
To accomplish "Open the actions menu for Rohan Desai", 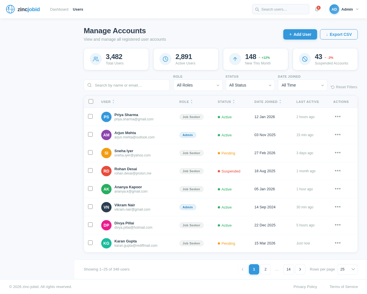I will (337, 171).
